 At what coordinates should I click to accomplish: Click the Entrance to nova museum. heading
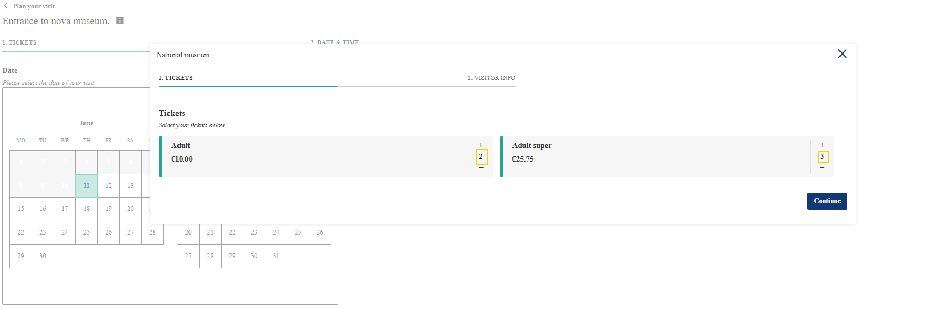[x=56, y=21]
